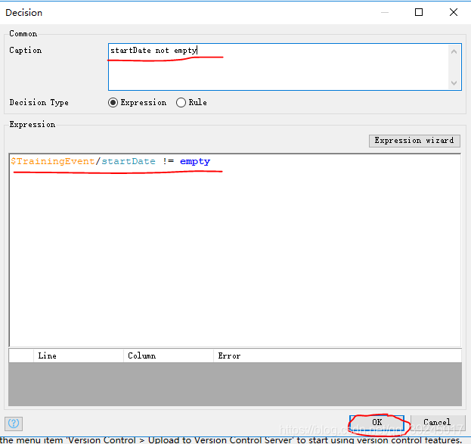Close the Decision dialog window

tap(453, 12)
